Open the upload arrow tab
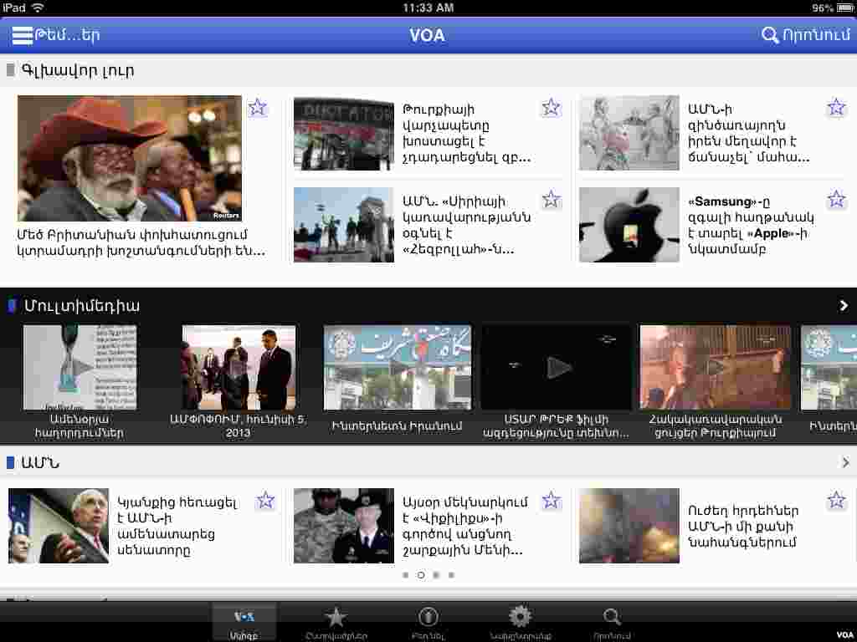Viewport: 857px width, 642px height. click(428, 624)
